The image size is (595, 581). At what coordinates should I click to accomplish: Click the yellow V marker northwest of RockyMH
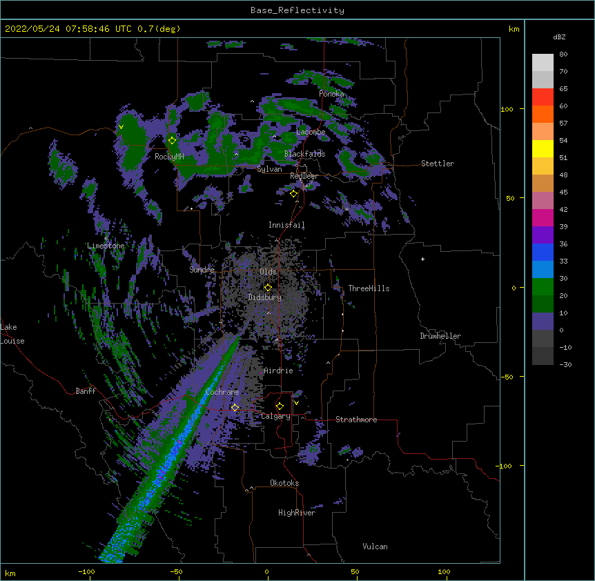[x=121, y=127]
